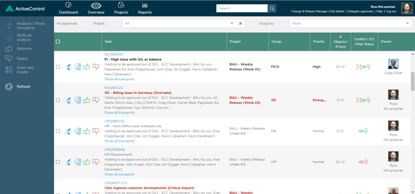Tick the checkbox for CRQ080102
Image resolution: width=415 pixels, height=194 pixels.
[x=58, y=131]
